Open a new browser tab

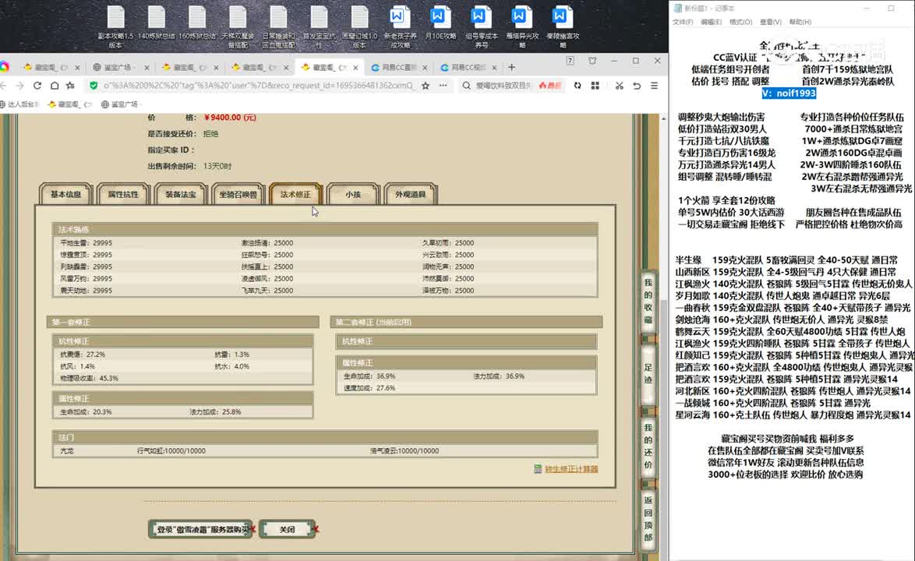pyautogui.click(x=512, y=68)
